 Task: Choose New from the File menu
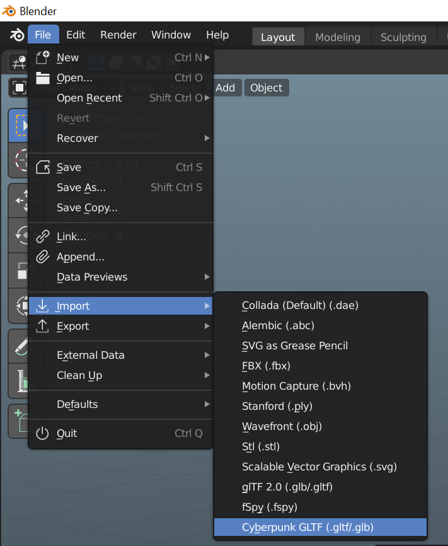pyautogui.click(x=120, y=57)
